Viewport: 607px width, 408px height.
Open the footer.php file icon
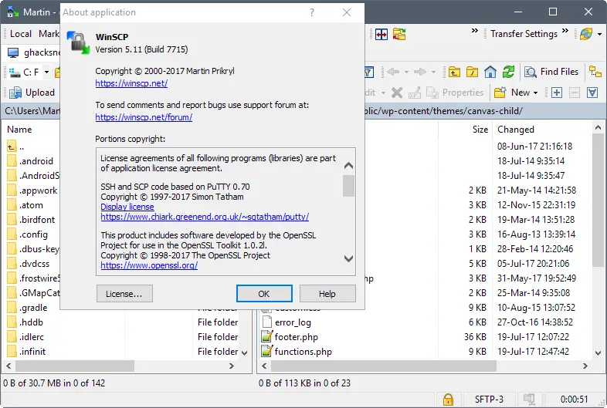(x=266, y=337)
